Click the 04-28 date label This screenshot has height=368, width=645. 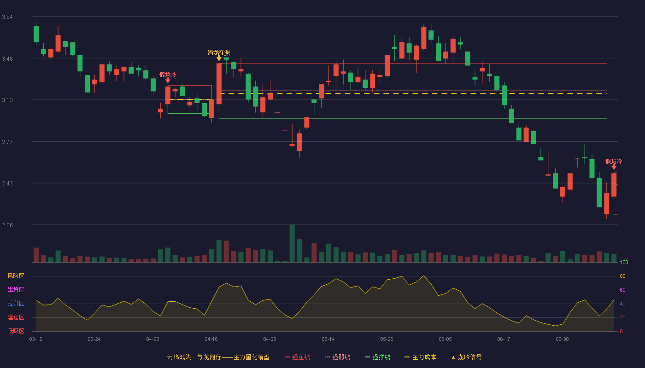point(270,339)
